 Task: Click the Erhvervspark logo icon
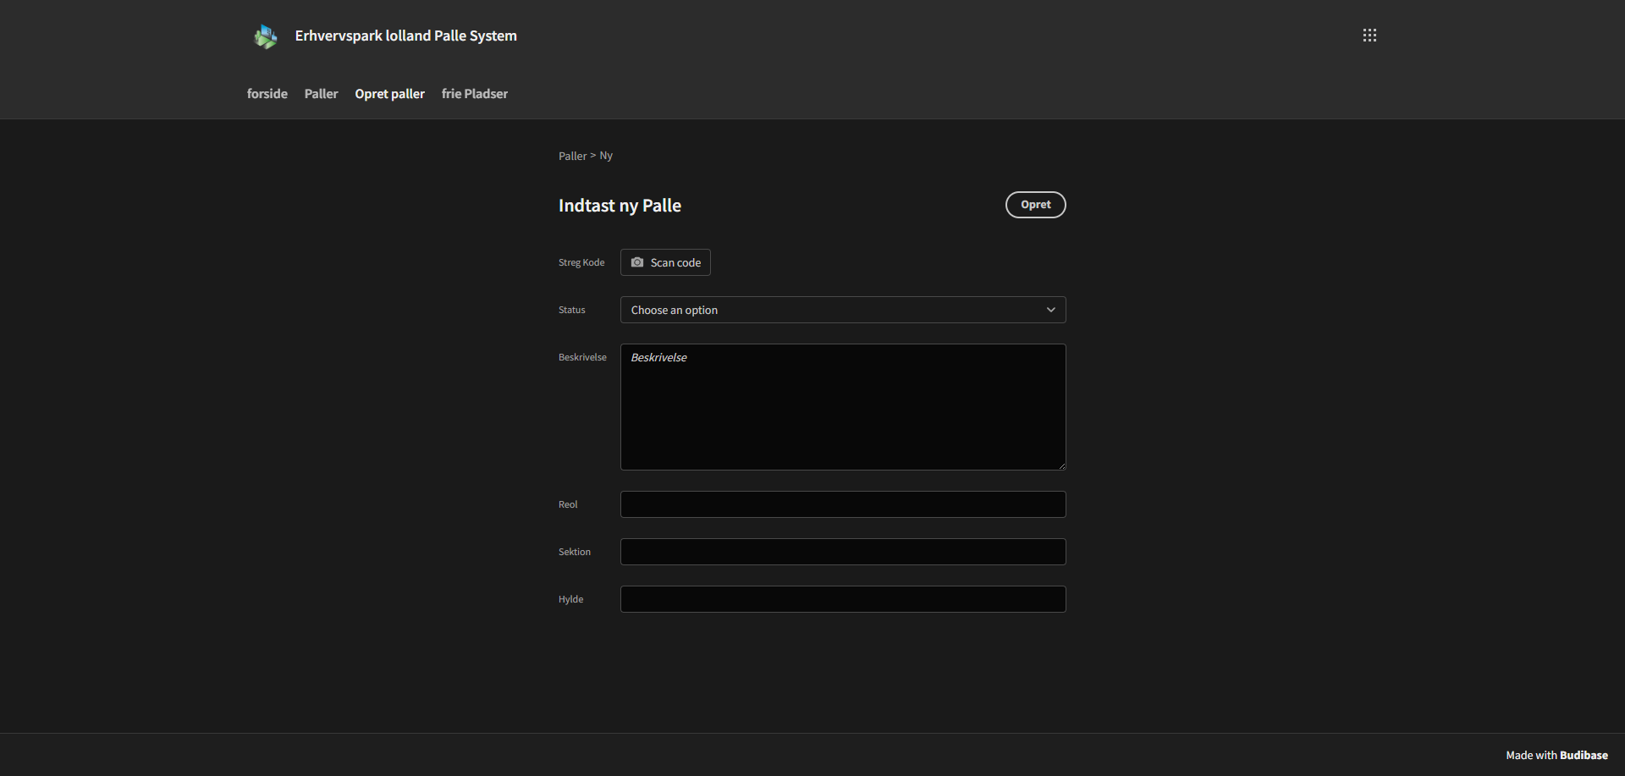coord(266,36)
